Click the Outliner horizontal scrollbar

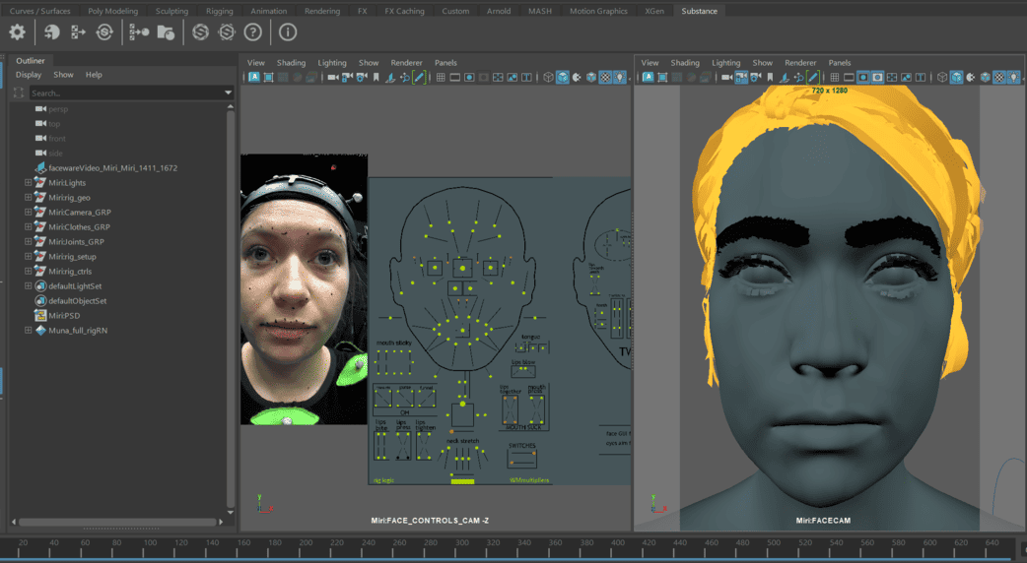click(118, 522)
